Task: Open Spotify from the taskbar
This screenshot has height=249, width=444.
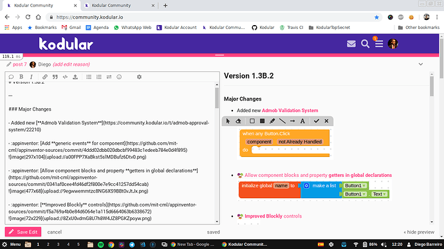Action: tap(100, 244)
